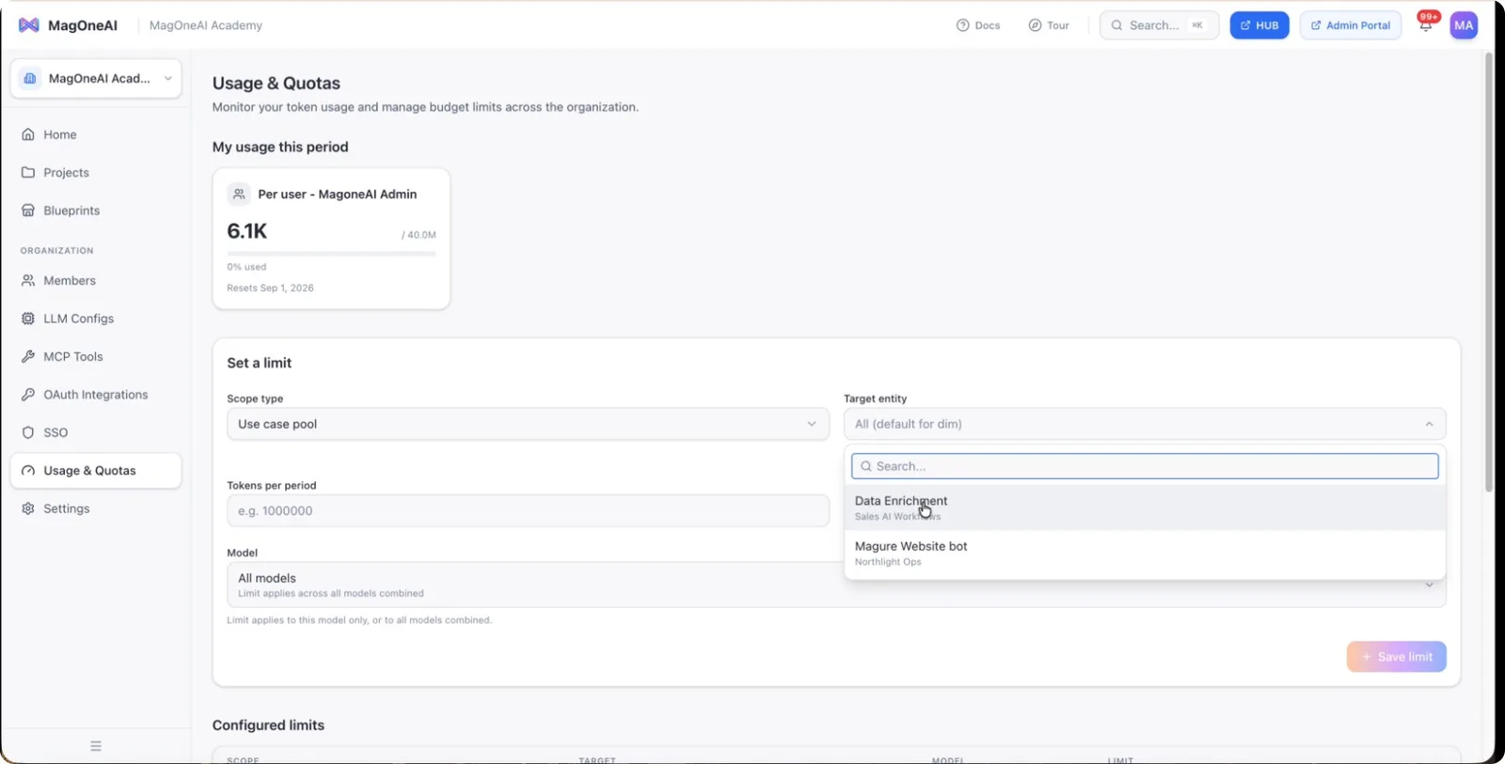Expand the MagOneAI Academy organization switcher

[x=96, y=78]
